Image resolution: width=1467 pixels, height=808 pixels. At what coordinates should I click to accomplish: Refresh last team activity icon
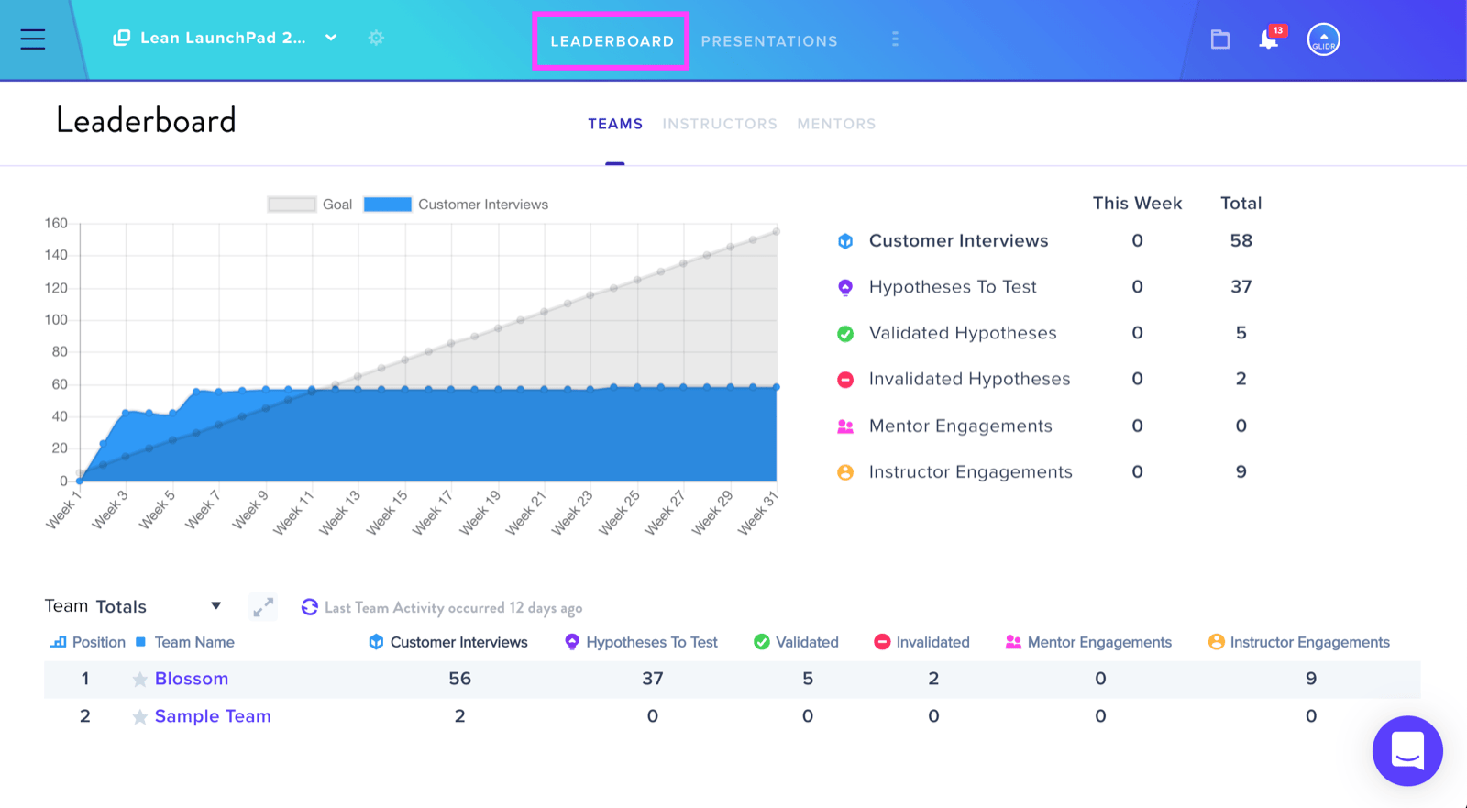click(310, 607)
